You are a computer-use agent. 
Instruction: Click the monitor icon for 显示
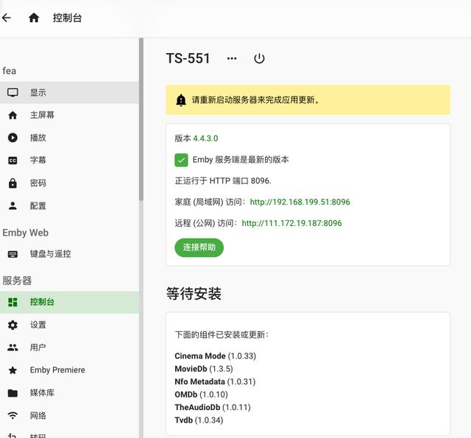pyautogui.click(x=13, y=92)
